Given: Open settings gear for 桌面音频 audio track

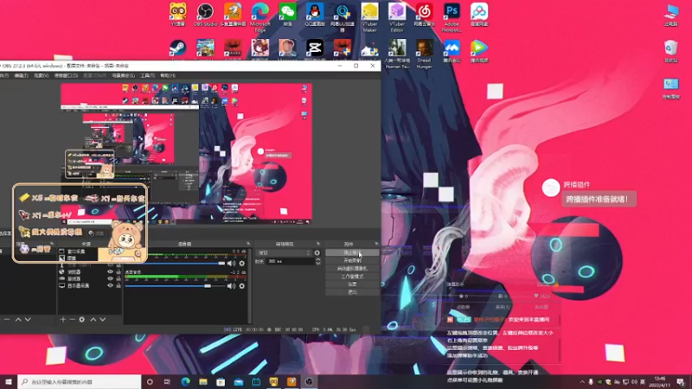Looking at the screenshot, I should (x=242, y=286).
